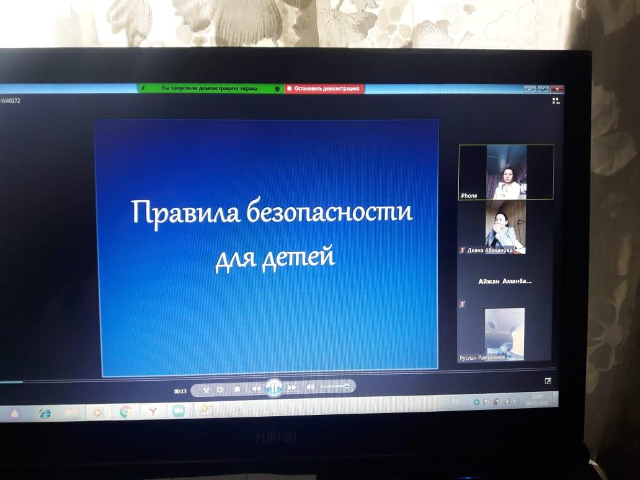The image size is (640, 480).
Task: Click 'Остановить демонстрацию' to stop sharing
Action: (x=324, y=89)
